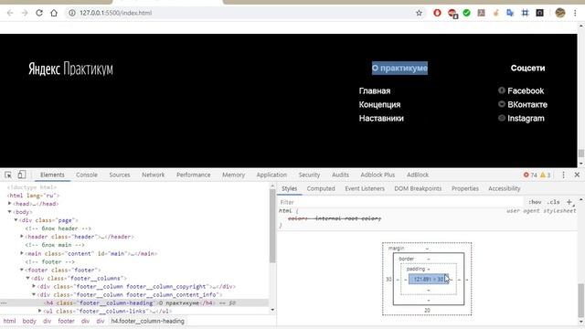Activate the inspect element picker tool
Screen dimensions: 585x329
click(8, 175)
